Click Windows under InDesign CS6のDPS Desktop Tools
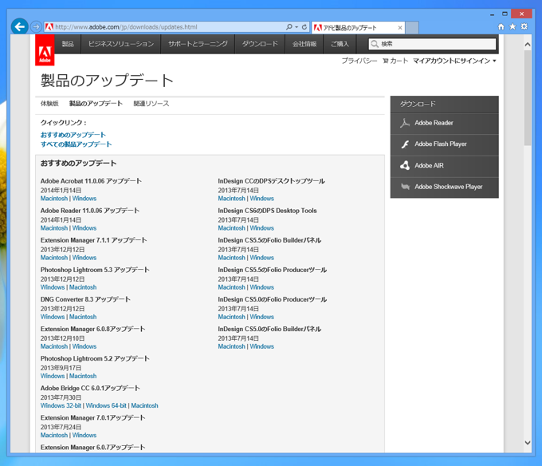Image resolution: width=542 pixels, height=466 pixels. [x=262, y=228]
